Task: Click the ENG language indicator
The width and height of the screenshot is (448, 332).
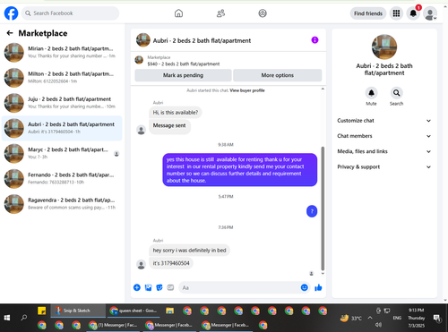Action: point(397,318)
